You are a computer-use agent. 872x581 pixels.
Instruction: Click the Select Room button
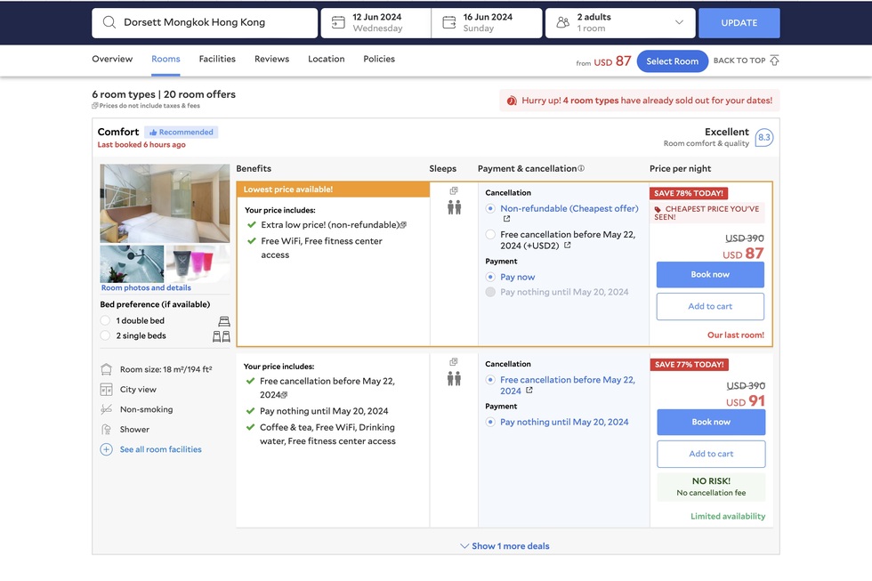pyautogui.click(x=673, y=61)
